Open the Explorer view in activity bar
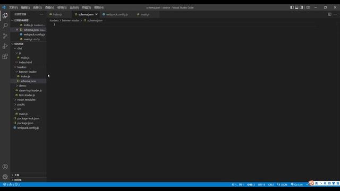 point(5,15)
